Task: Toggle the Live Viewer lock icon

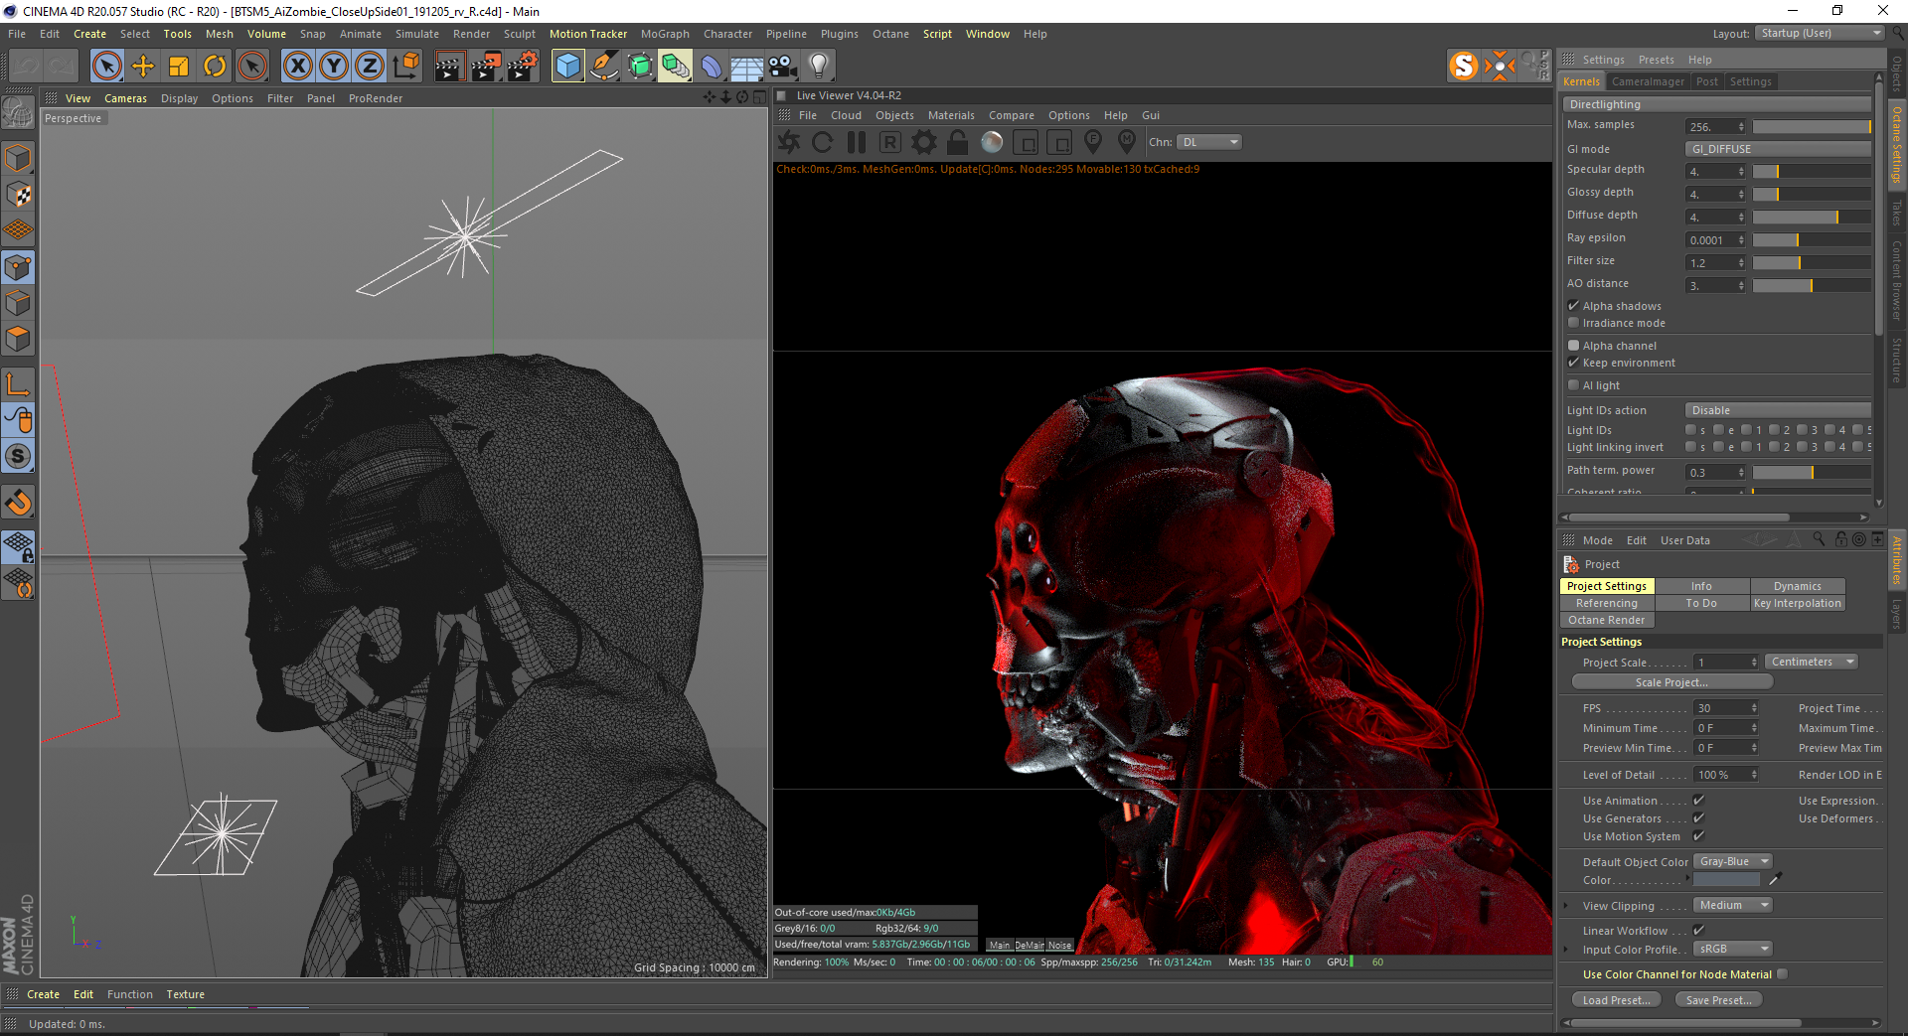Action: [x=957, y=142]
